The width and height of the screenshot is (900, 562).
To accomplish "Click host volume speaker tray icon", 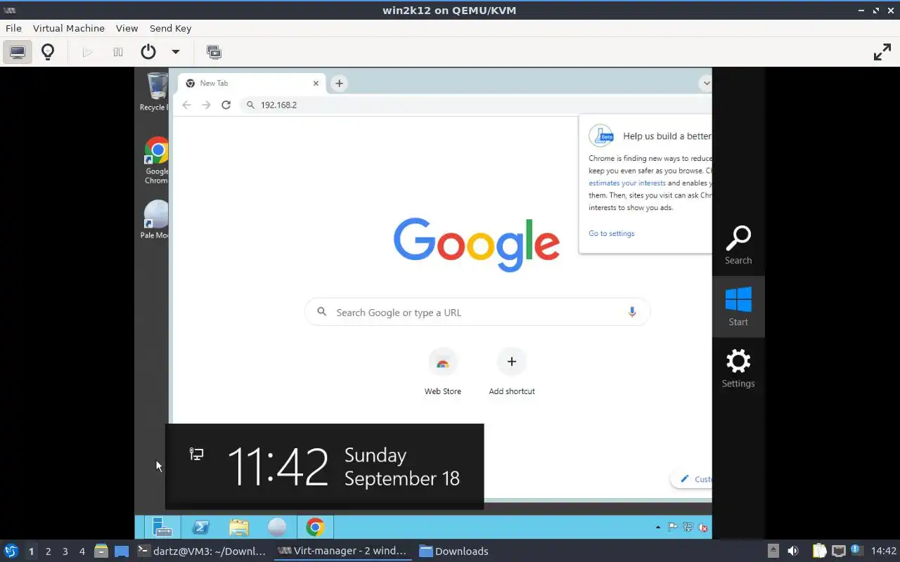I will (793, 551).
